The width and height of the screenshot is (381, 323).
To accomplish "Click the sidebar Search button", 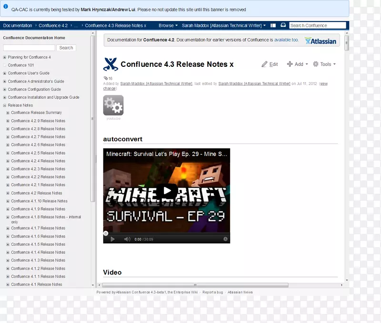I will coord(66,48).
